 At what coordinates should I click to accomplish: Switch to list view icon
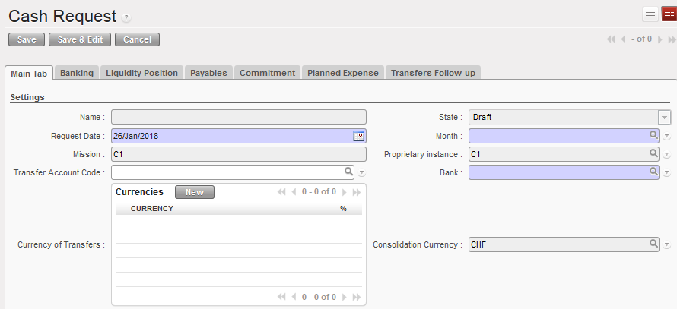pyautogui.click(x=650, y=14)
